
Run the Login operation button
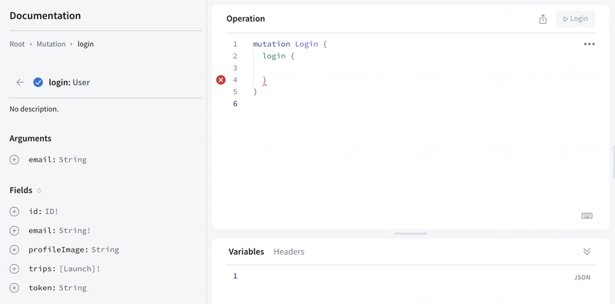[x=575, y=18]
